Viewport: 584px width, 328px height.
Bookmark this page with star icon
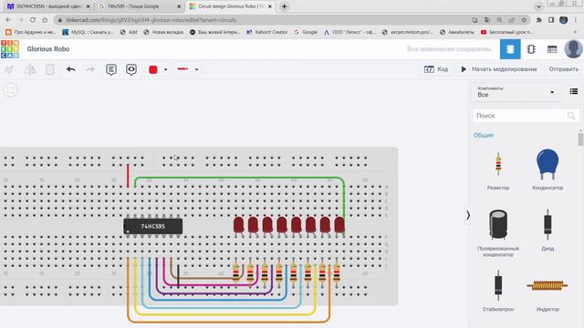tap(524, 20)
